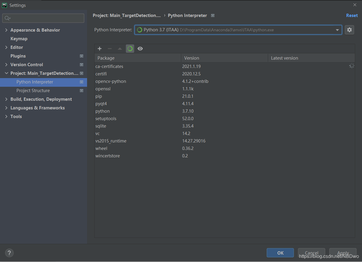
Task: Expand the Tools section
Action: pos(6,117)
